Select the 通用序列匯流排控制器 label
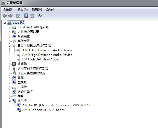This screenshot has height=128, width=158. (x=33, y=69)
